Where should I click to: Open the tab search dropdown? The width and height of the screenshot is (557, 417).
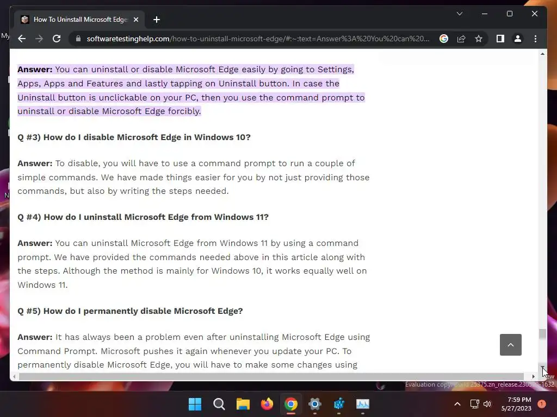tap(459, 14)
